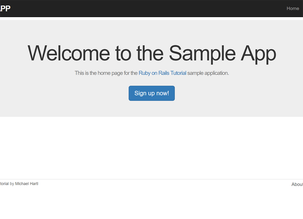Click the partially visible APP logo

click(x=5, y=8)
